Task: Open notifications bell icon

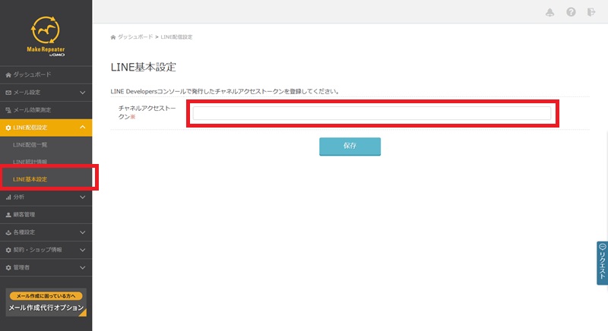Action: coord(549,12)
